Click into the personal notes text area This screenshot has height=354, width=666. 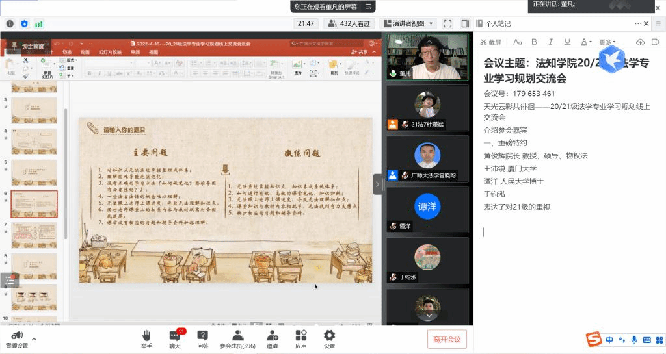[566, 273]
